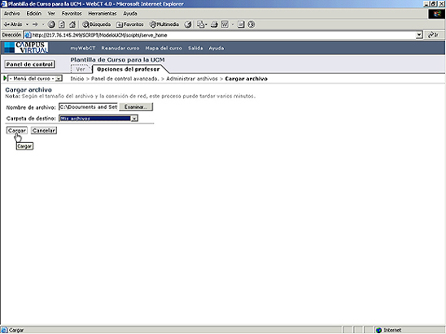This screenshot has width=446, height=334.
Task: Click the Forward arrow toolbar icon
Action: tap(35, 24)
